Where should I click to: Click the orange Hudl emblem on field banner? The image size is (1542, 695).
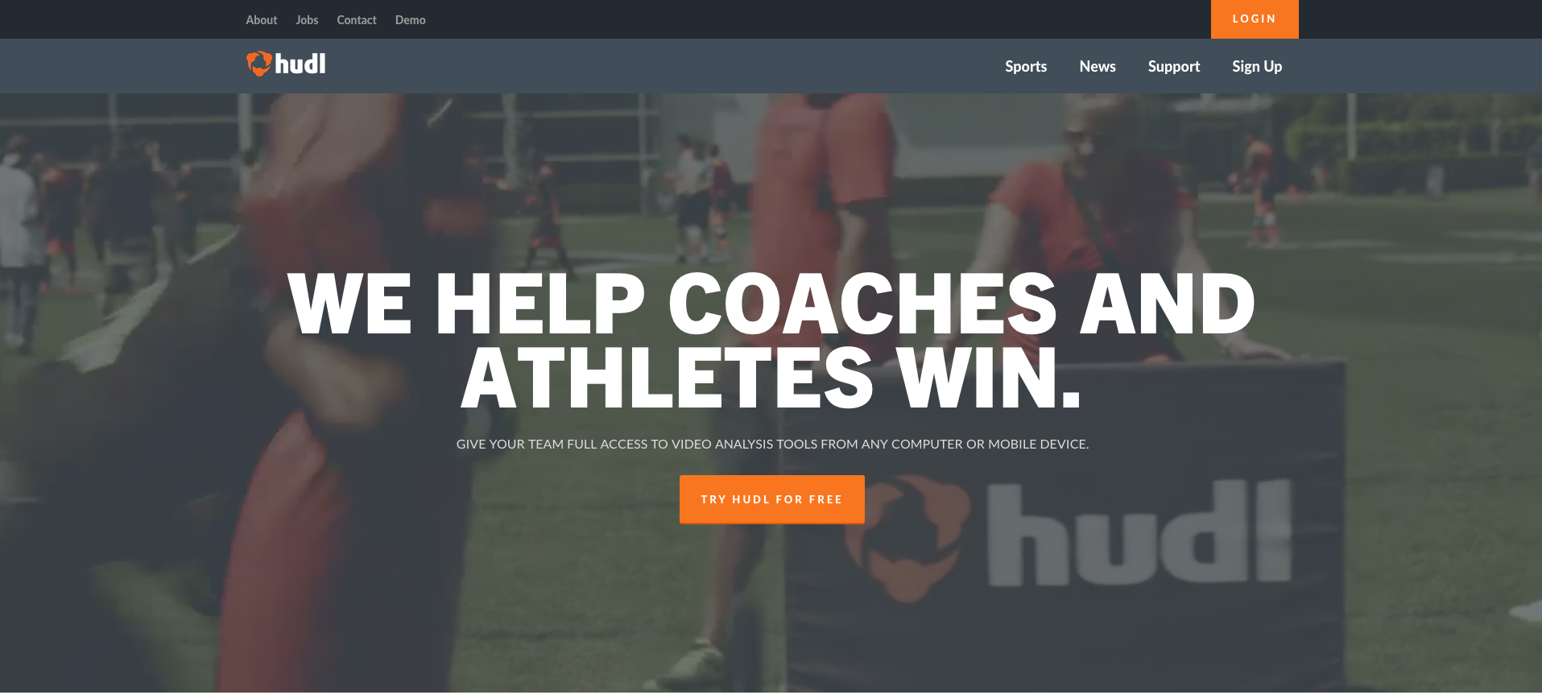point(906,538)
